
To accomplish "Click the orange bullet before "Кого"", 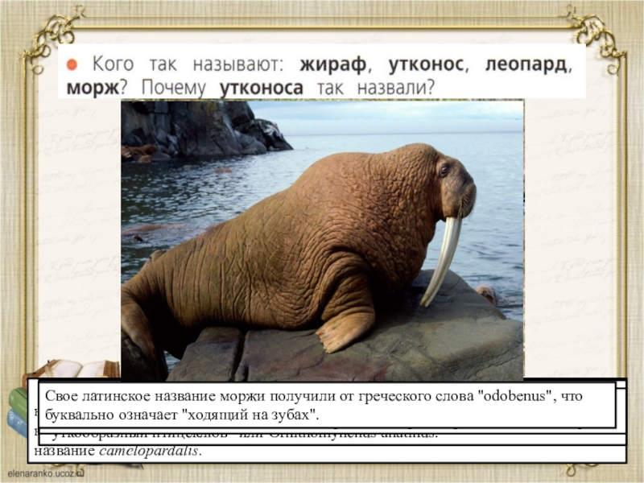I will 72,64.
